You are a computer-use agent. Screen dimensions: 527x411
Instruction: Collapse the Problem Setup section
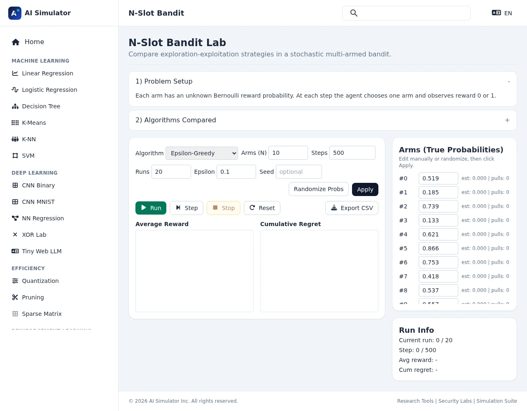pyautogui.click(x=508, y=82)
